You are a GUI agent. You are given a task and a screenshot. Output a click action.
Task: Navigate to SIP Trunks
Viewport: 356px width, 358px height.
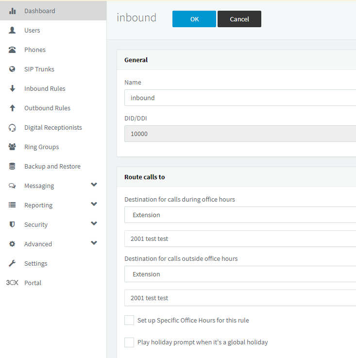coord(53,69)
